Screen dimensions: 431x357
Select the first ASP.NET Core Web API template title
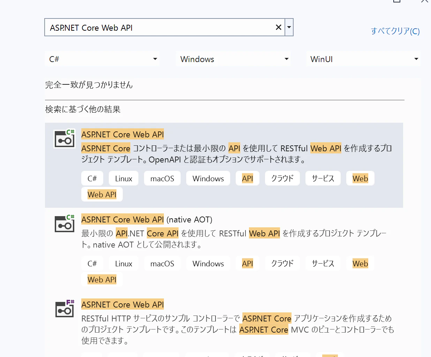click(x=122, y=134)
